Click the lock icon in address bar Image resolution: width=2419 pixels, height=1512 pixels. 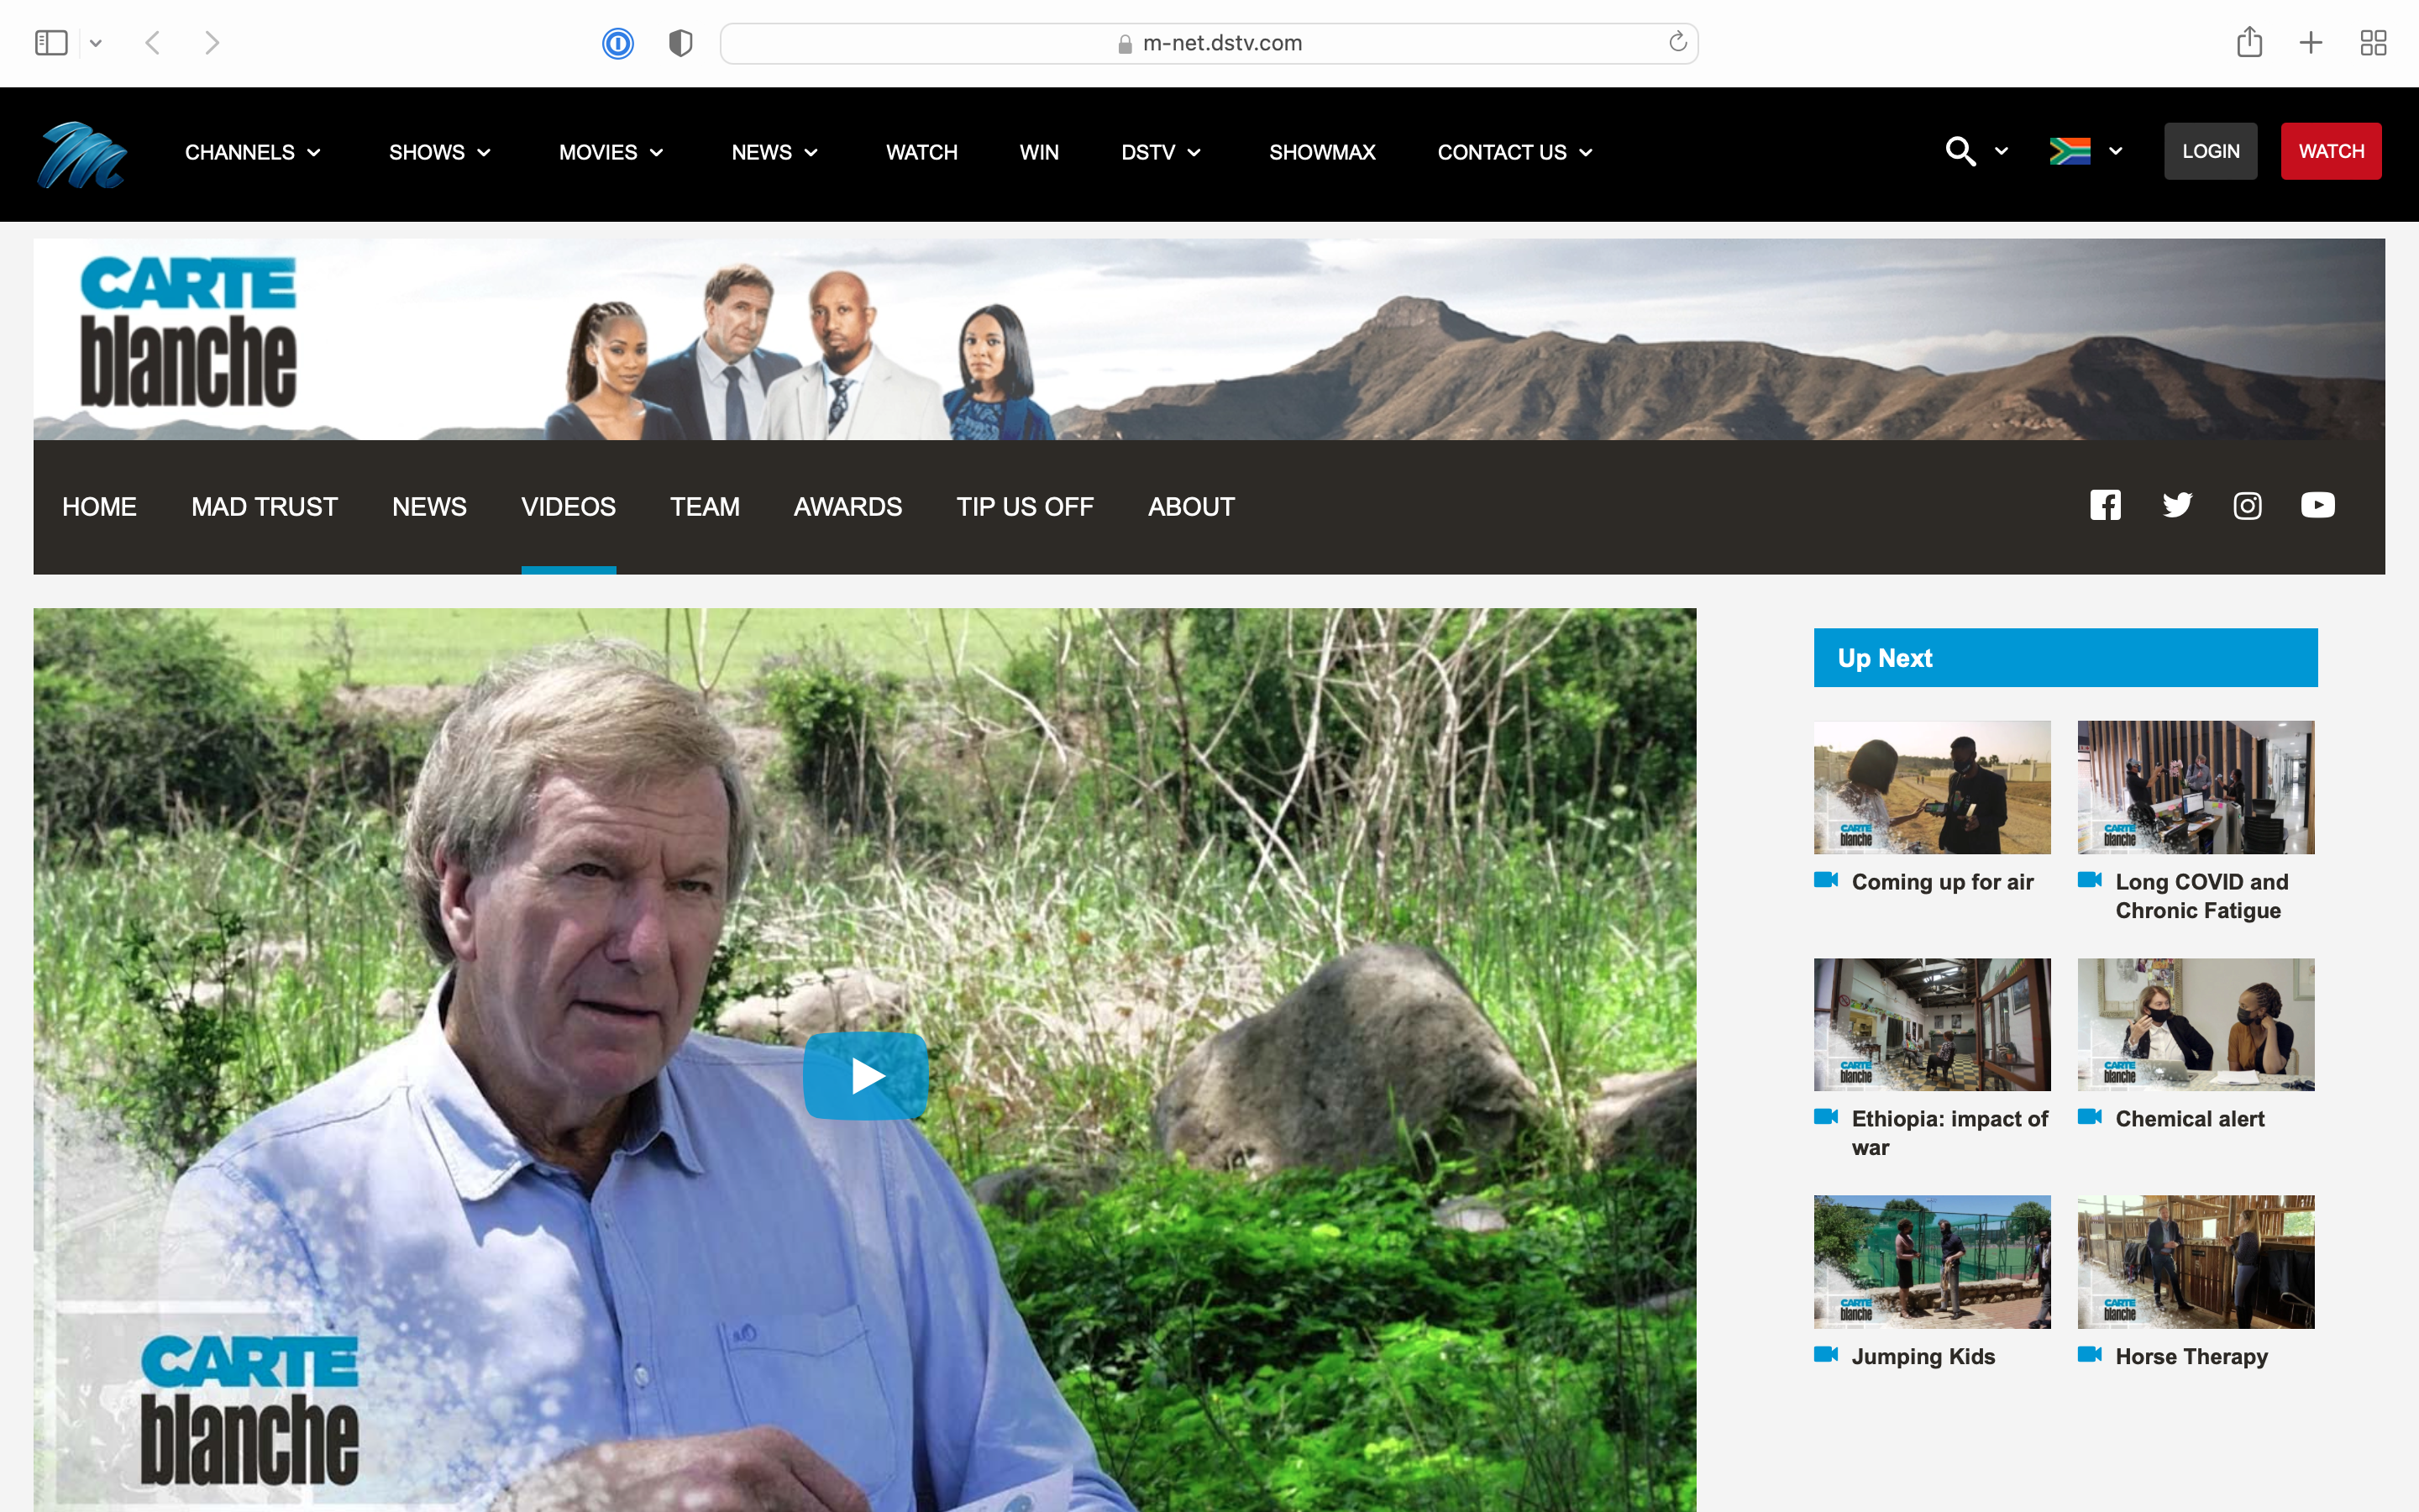pos(1125,44)
